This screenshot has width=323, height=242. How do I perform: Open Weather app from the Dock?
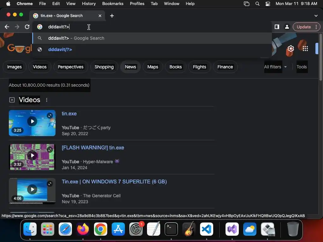(x=250, y=229)
